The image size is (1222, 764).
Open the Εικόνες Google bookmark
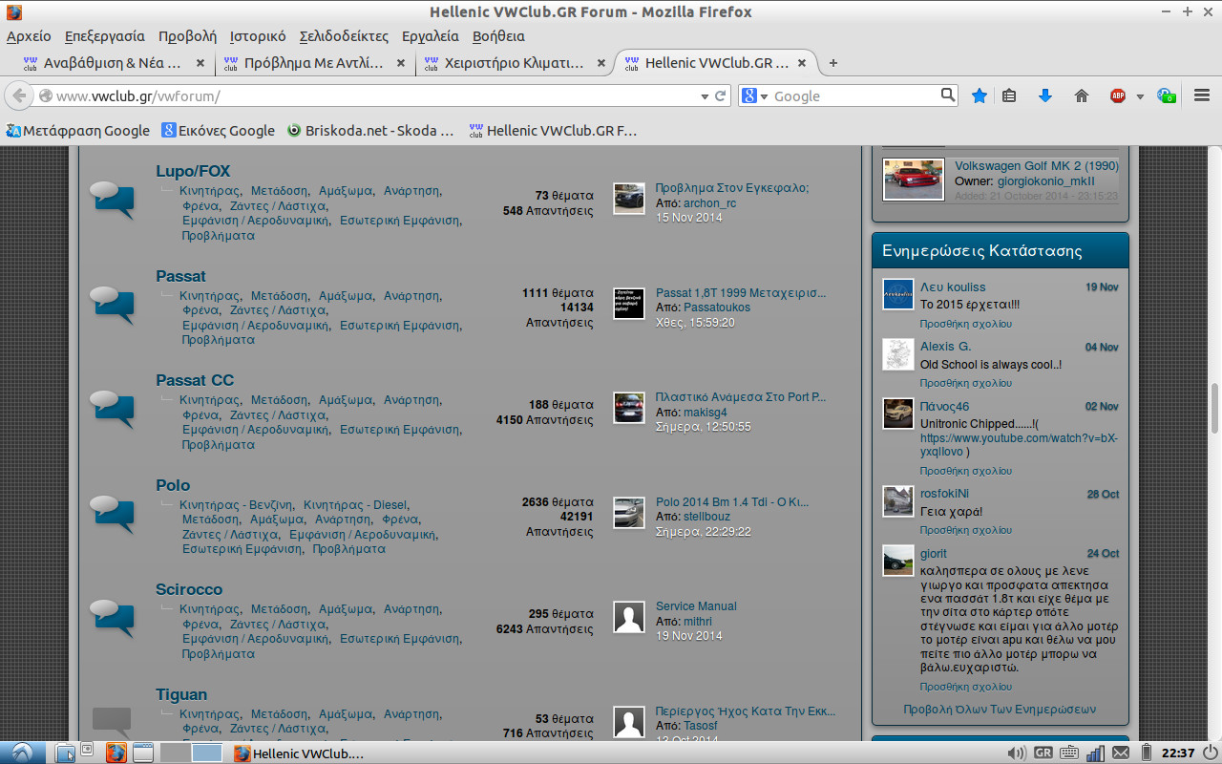tap(218, 131)
